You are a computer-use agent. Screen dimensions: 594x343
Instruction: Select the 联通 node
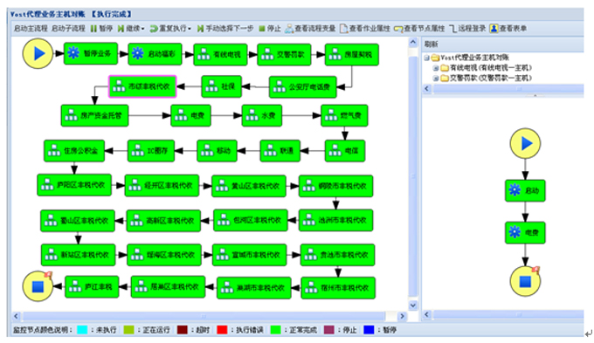click(x=280, y=151)
